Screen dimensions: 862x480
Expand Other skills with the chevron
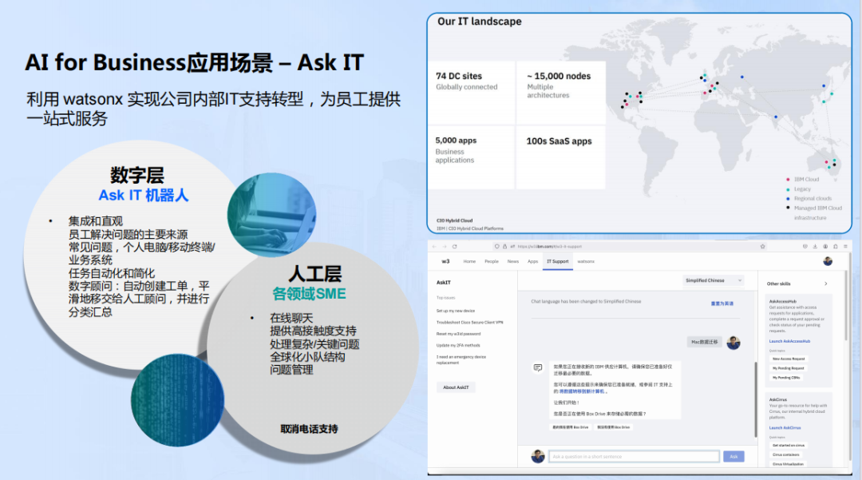pyautogui.click(x=826, y=284)
